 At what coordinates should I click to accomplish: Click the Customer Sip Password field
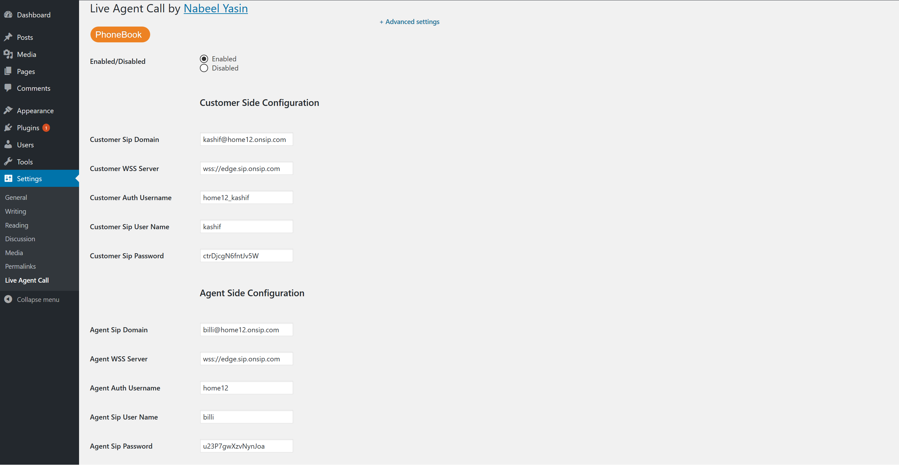[246, 256]
